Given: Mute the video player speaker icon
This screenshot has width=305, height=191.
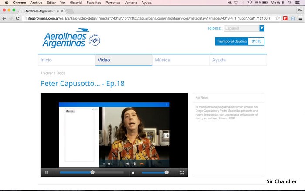Looking at the screenshot, I should [x=133, y=173].
